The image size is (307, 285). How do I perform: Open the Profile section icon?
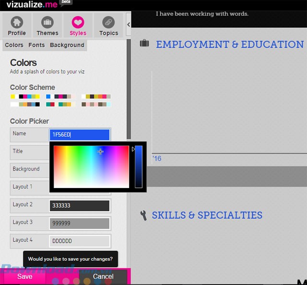pos(17,26)
